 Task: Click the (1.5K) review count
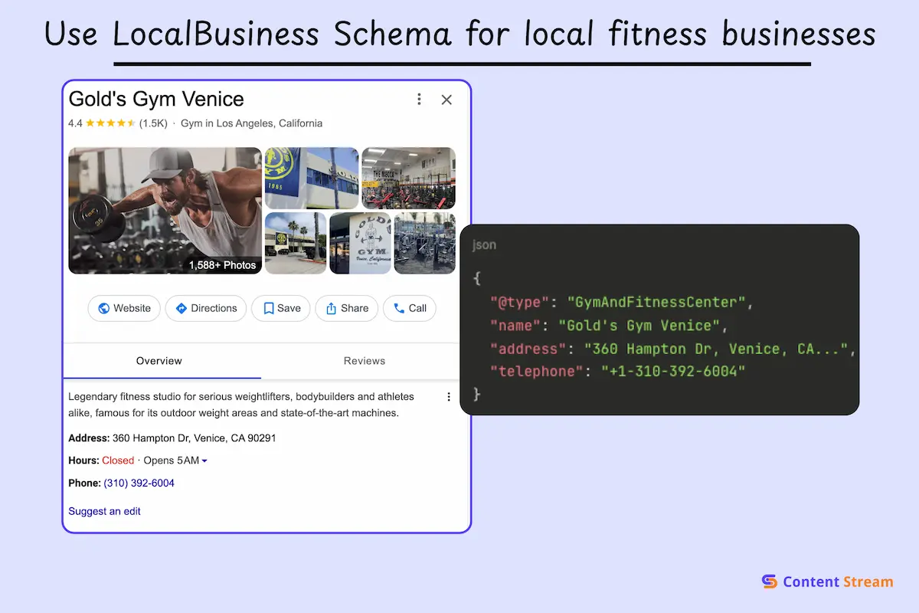click(x=153, y=123)
